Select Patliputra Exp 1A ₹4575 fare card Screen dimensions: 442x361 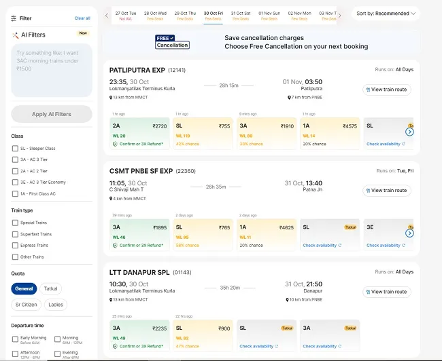pos(330,134)
